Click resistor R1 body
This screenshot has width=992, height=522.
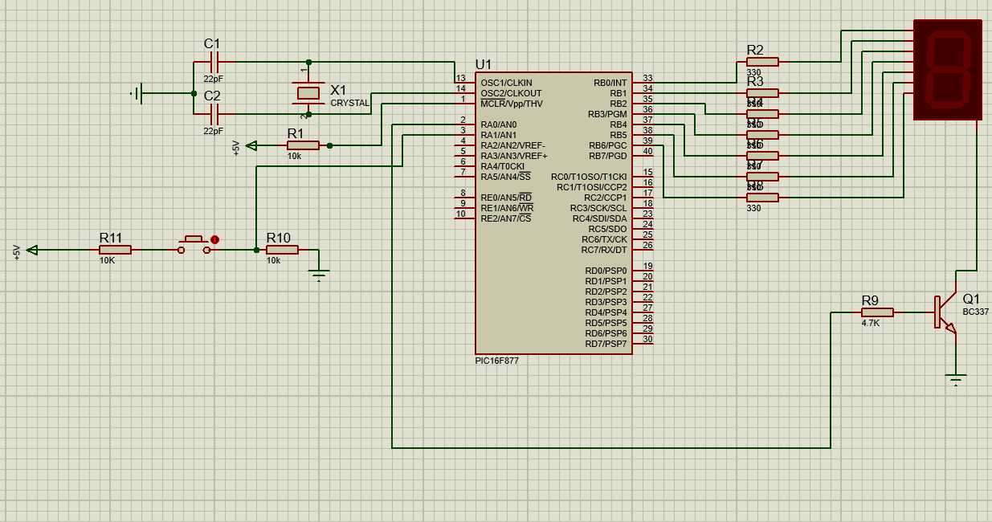tap(303, 145)
